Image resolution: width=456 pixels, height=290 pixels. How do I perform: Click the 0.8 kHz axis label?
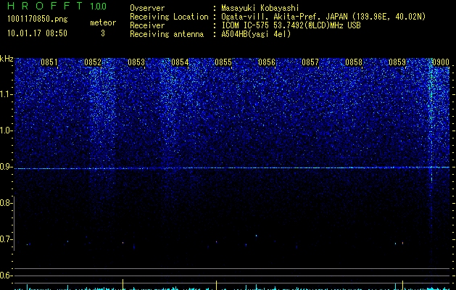tap(6, 203)
